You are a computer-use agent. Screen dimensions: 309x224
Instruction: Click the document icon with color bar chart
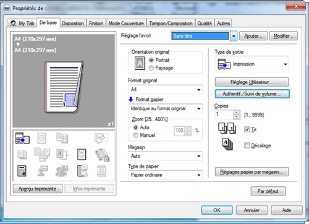pos(22,171)
